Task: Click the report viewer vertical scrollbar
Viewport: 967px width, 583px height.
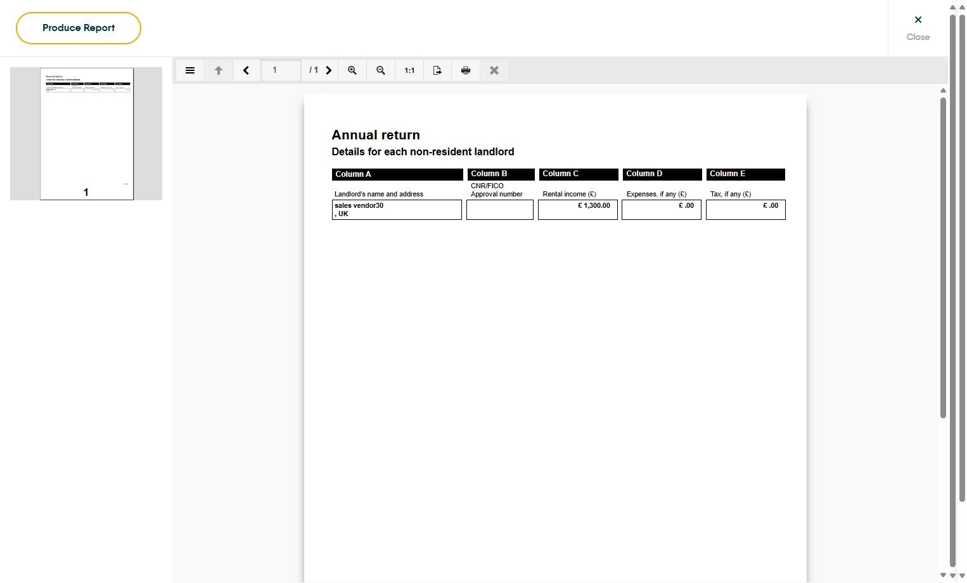Action: point(943,257)
